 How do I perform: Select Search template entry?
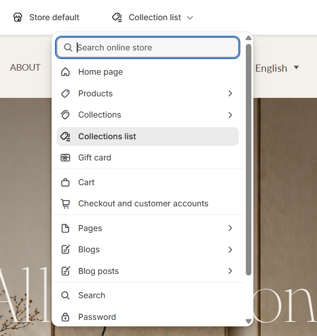pos(147,296)
